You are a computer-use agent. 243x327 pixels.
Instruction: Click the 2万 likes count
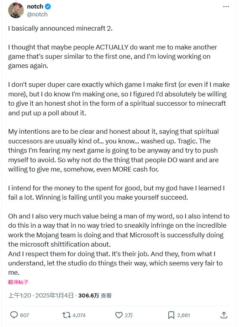tap(128, 315)
